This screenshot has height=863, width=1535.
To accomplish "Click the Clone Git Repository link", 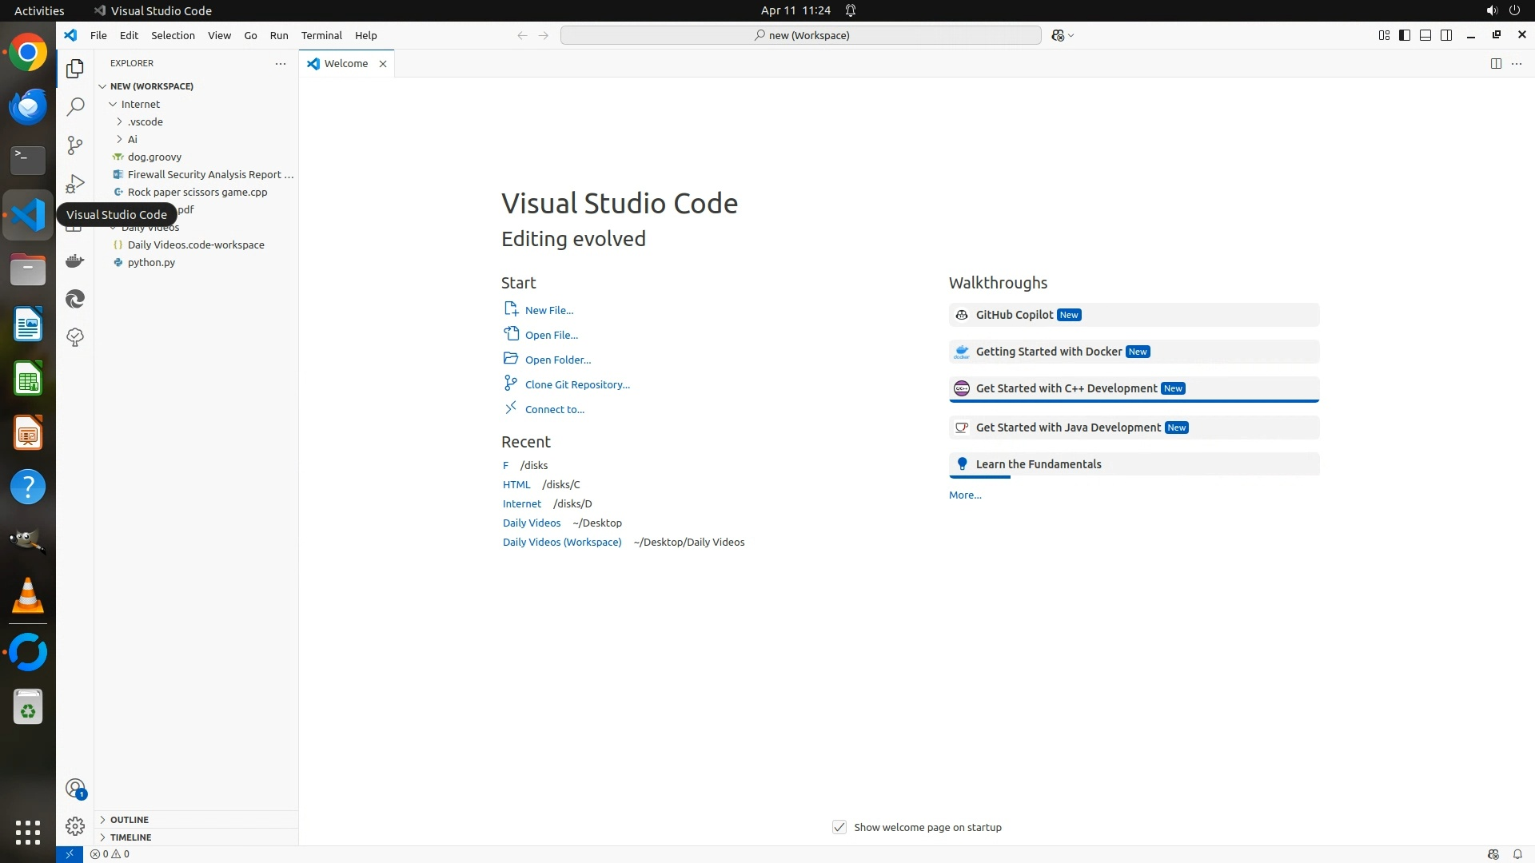I will point(577,384).
